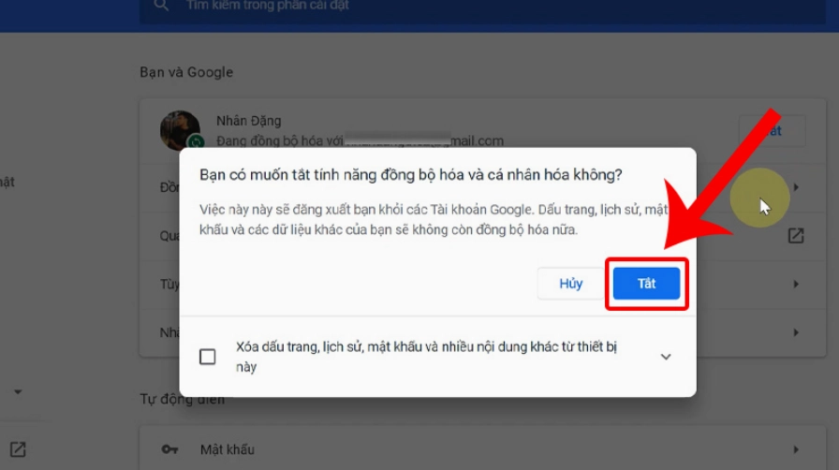This screenshot has width=839, height=470.
Task: Expand the left sidebar dropdown arrow
Action: (18, 392)
